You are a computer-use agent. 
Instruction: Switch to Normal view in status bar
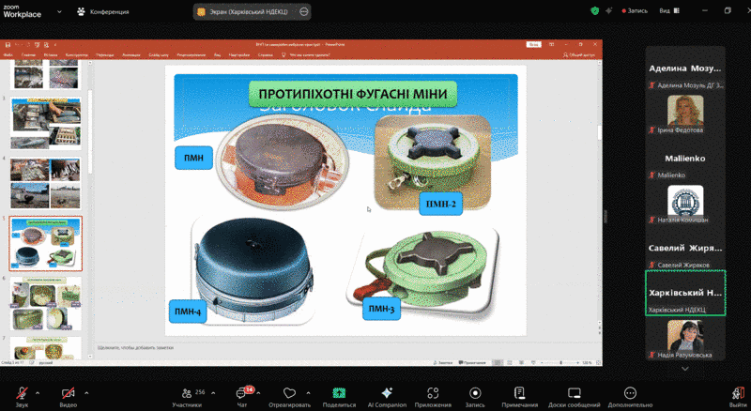pyautogui.click(x=498, y=362)
